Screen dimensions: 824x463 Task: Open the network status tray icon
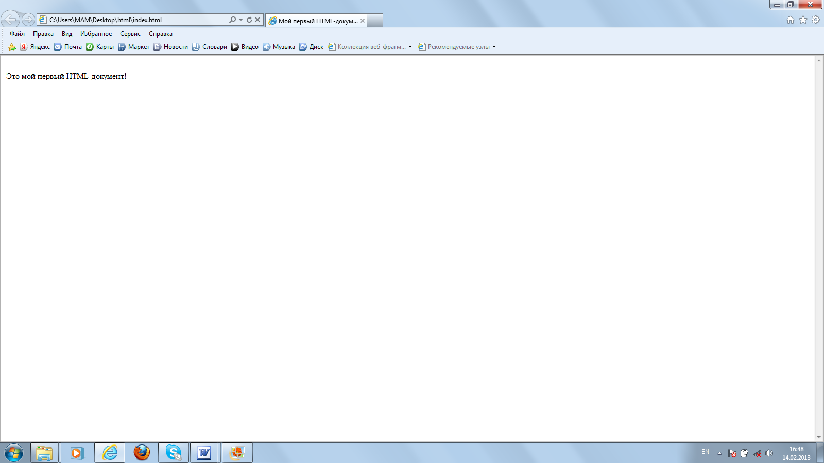(x=757, y=453)
